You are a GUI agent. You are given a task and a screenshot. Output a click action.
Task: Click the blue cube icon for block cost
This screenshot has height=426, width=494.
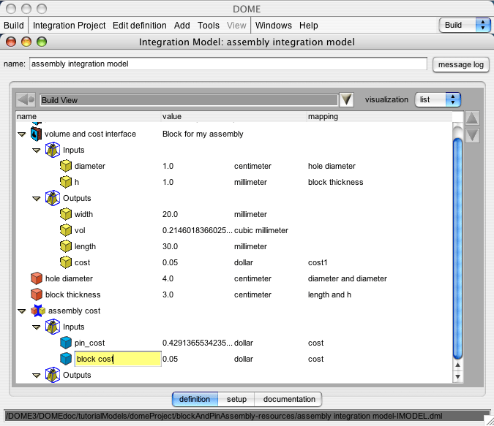[x=66, y=359]
